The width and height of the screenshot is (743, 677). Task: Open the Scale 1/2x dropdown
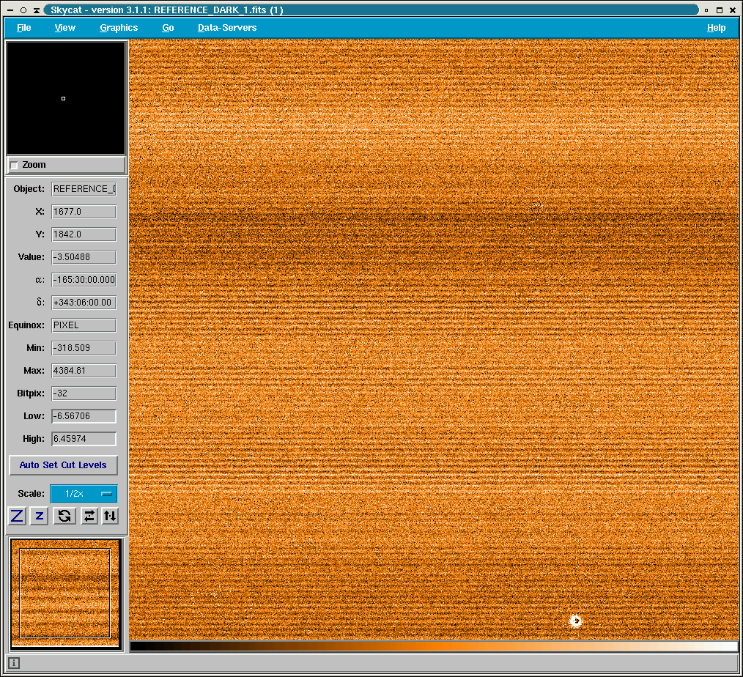click(x=84, y=494)
